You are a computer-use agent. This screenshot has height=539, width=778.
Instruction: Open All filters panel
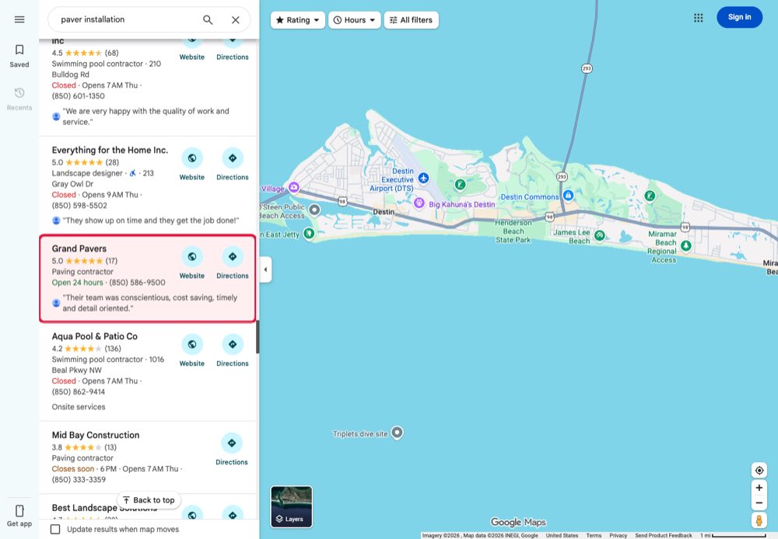(412, 20)
